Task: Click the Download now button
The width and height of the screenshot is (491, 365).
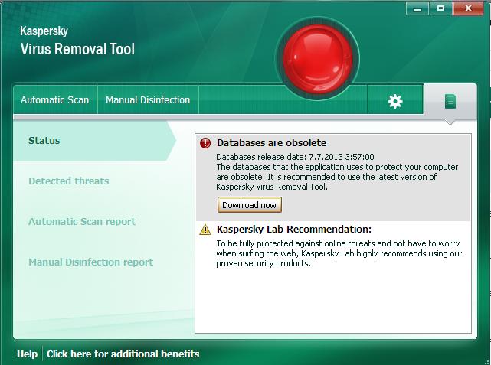Action: pyautogui.click(x=250, y=205)
